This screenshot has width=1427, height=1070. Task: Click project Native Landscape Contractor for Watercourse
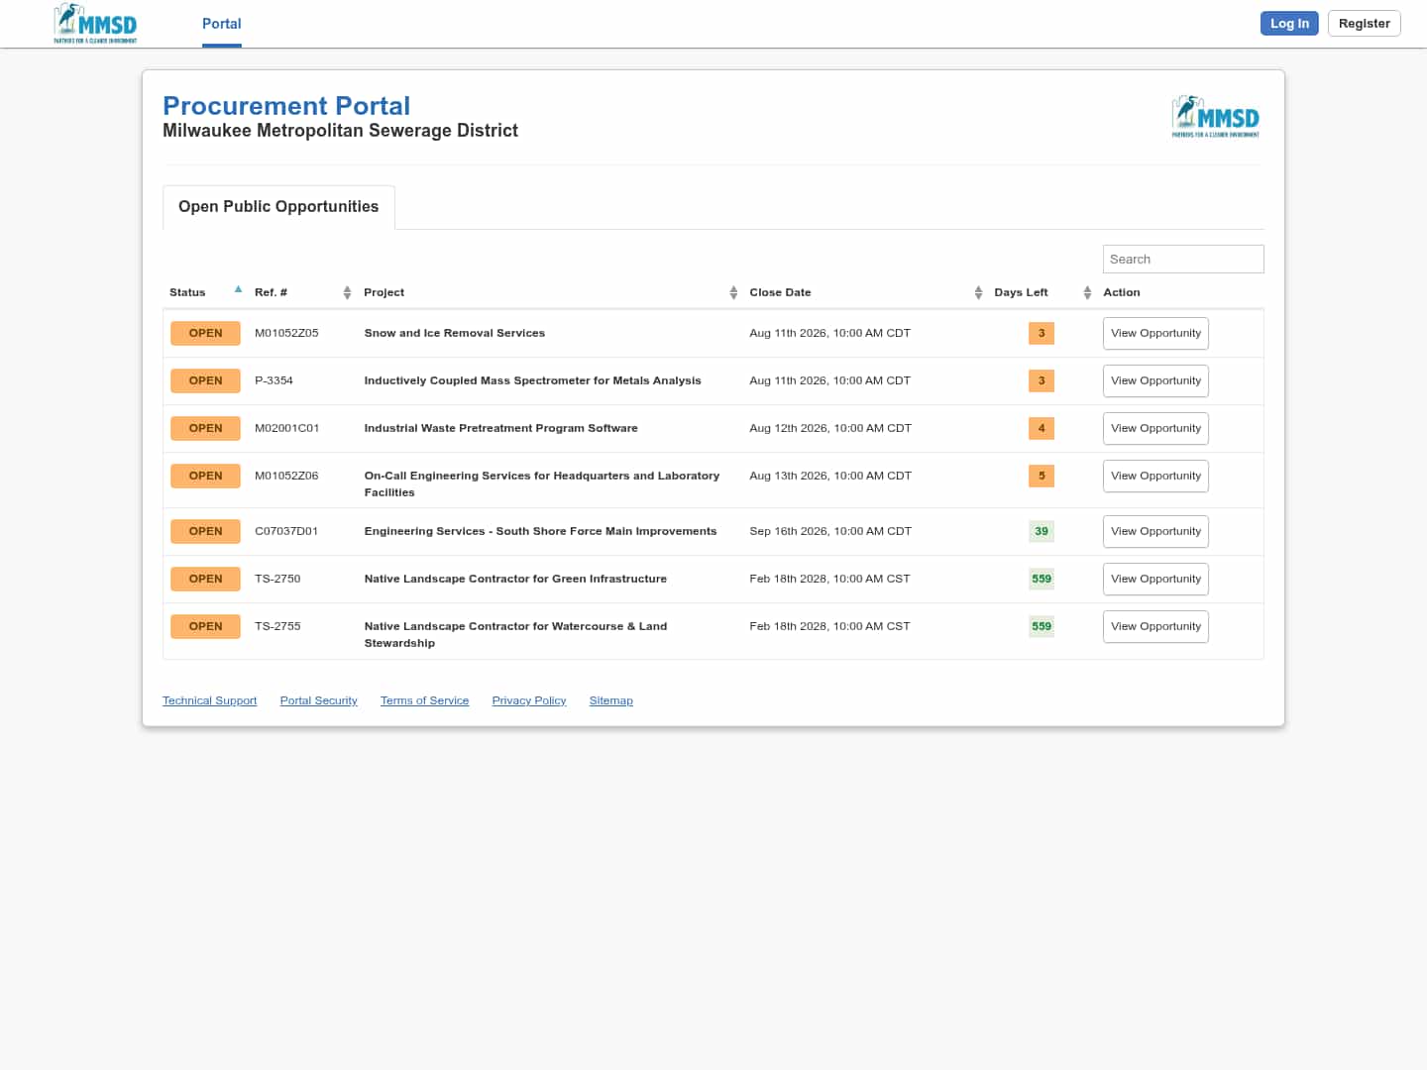pos(515,634)
